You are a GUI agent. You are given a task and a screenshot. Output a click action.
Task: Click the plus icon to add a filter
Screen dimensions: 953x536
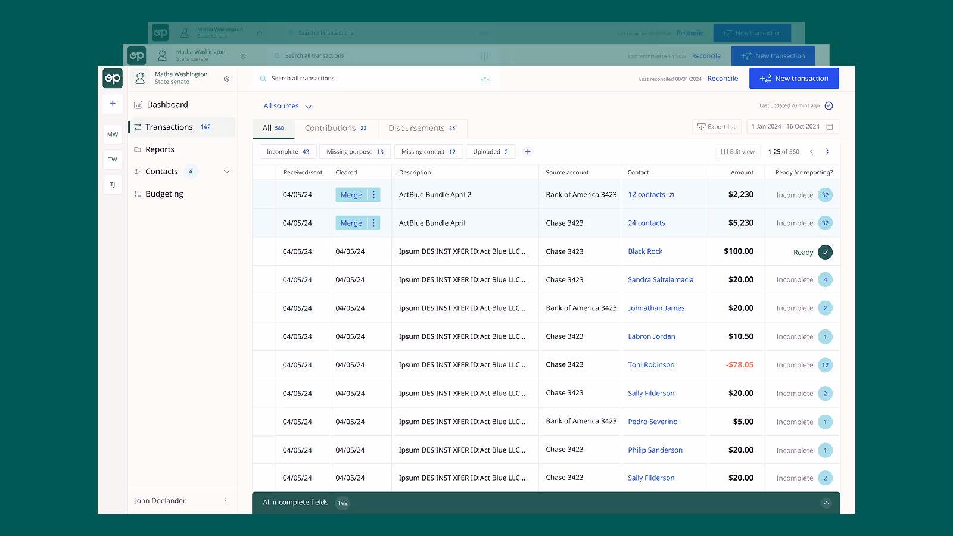[527, 152]
